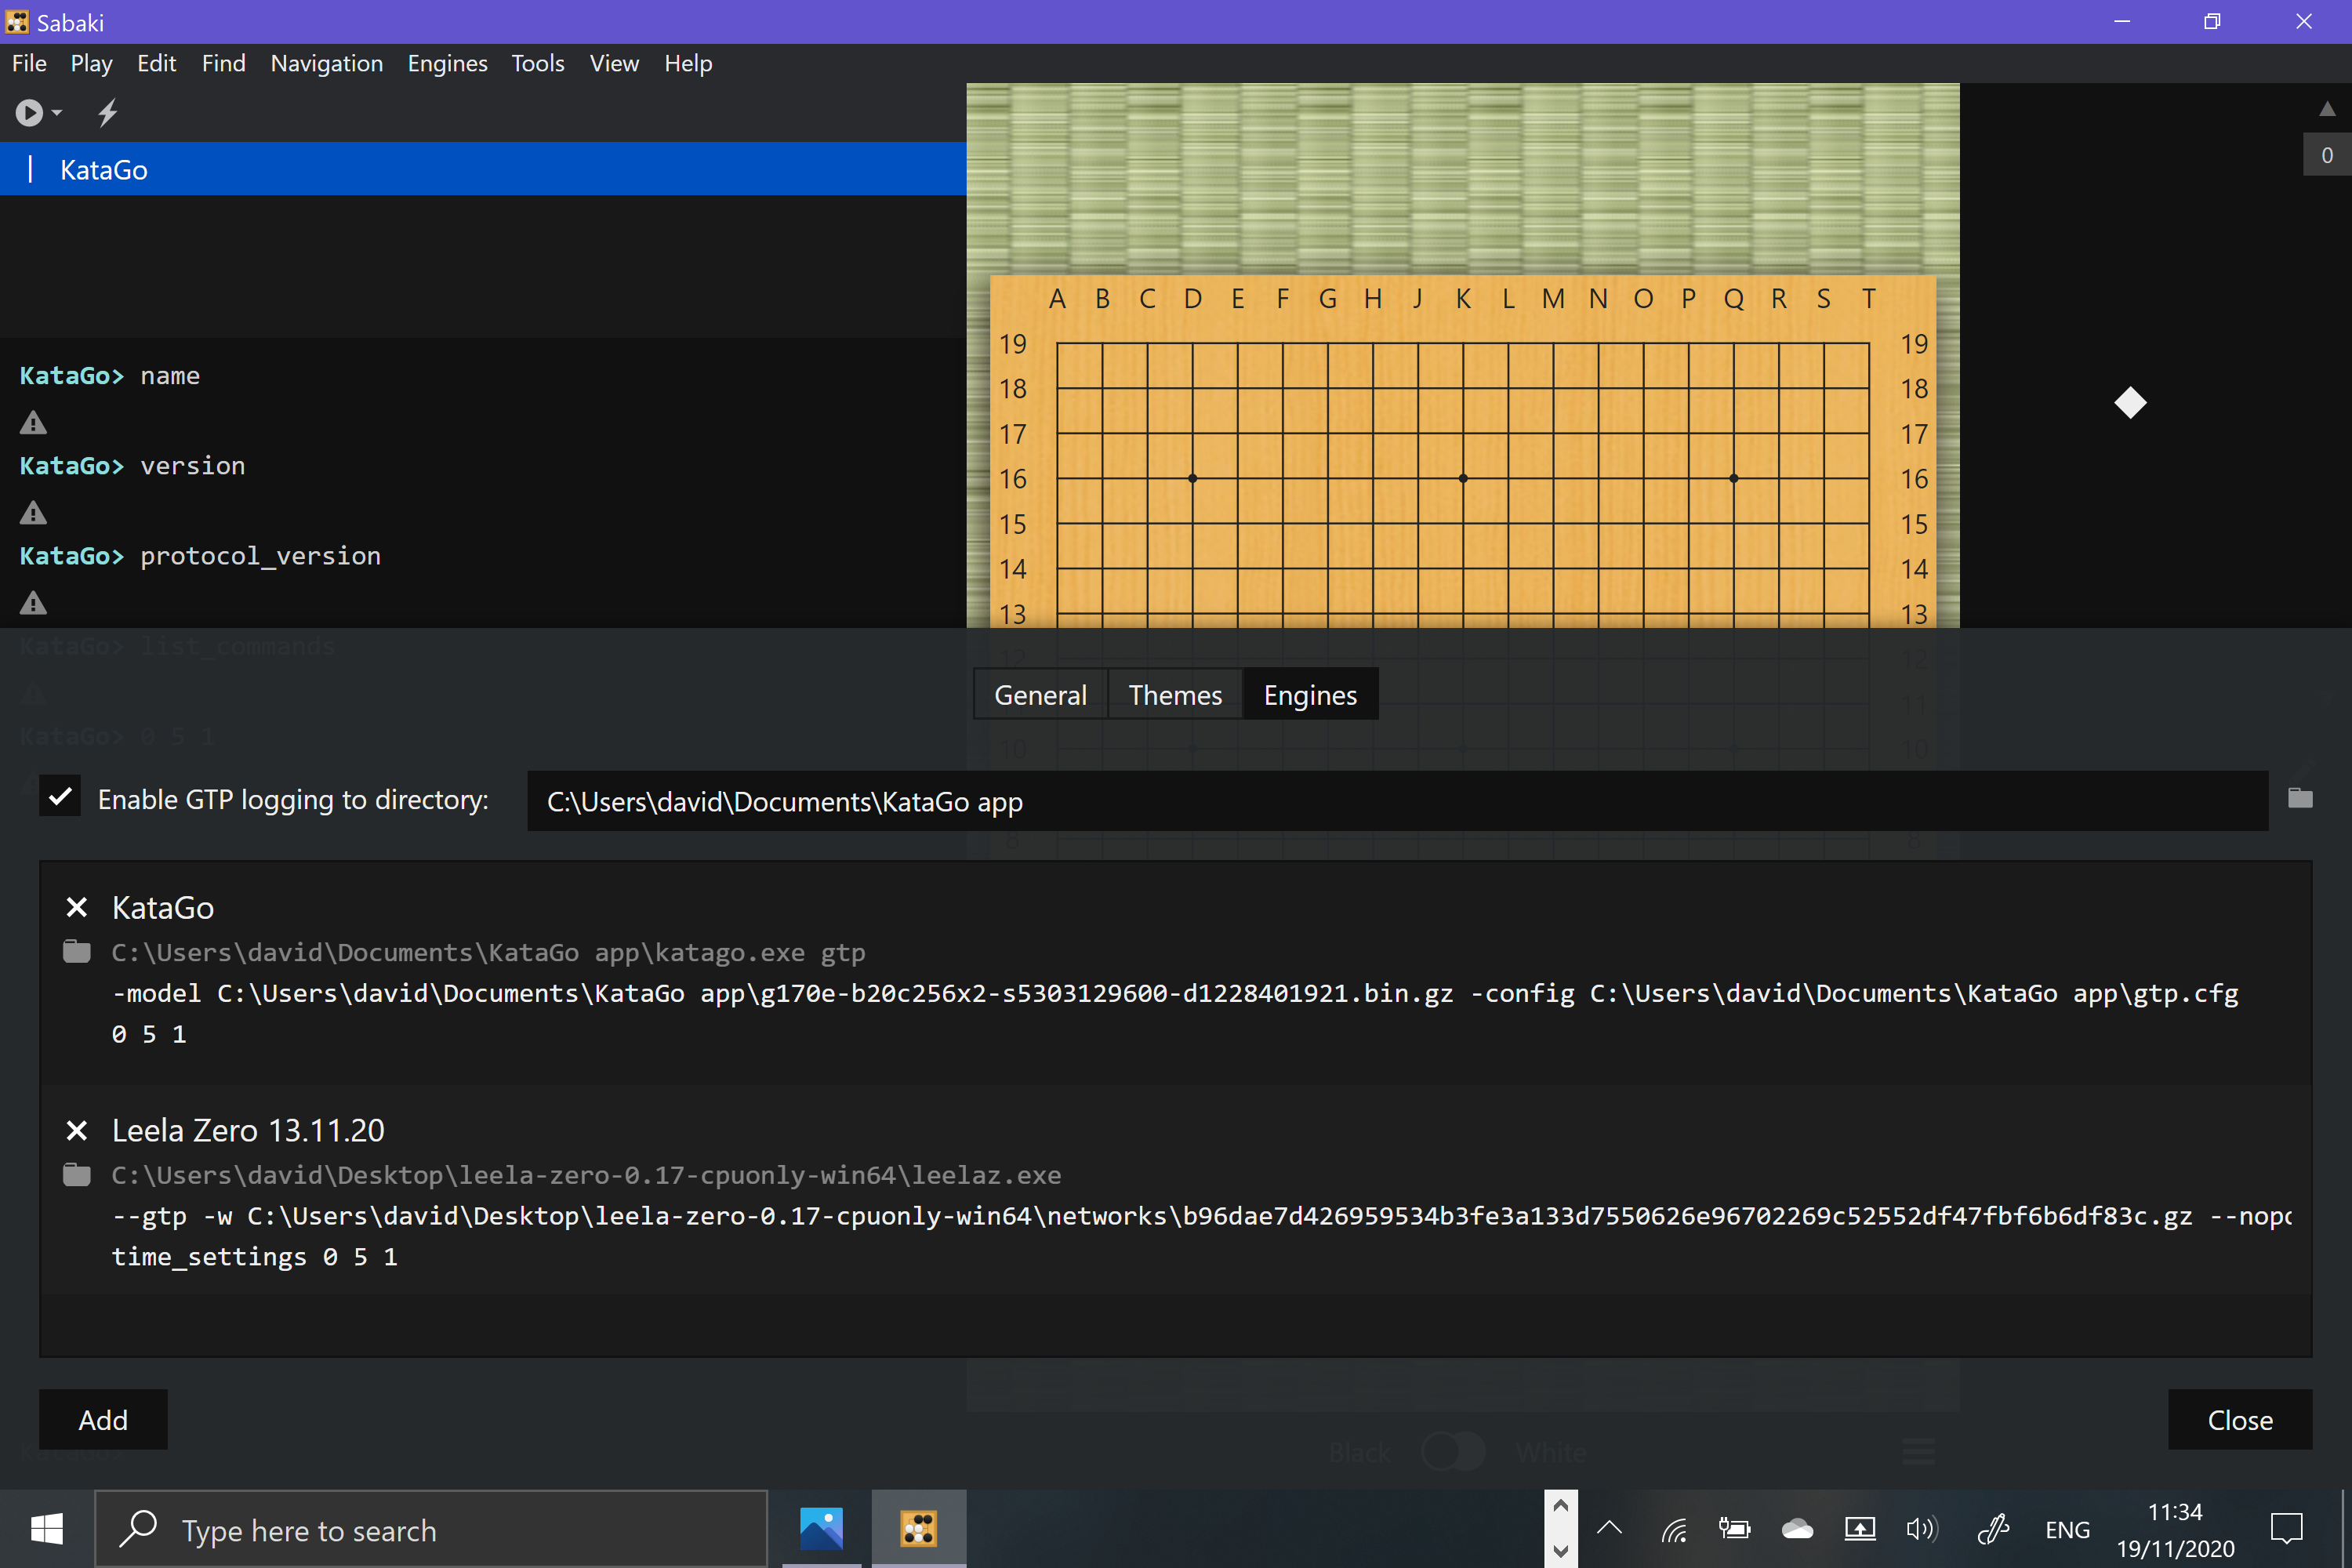Image resolution: width=2352 pixels, height=1568 pixels.
Task: Close the preferences drawer
Action: (2239, 1419)
